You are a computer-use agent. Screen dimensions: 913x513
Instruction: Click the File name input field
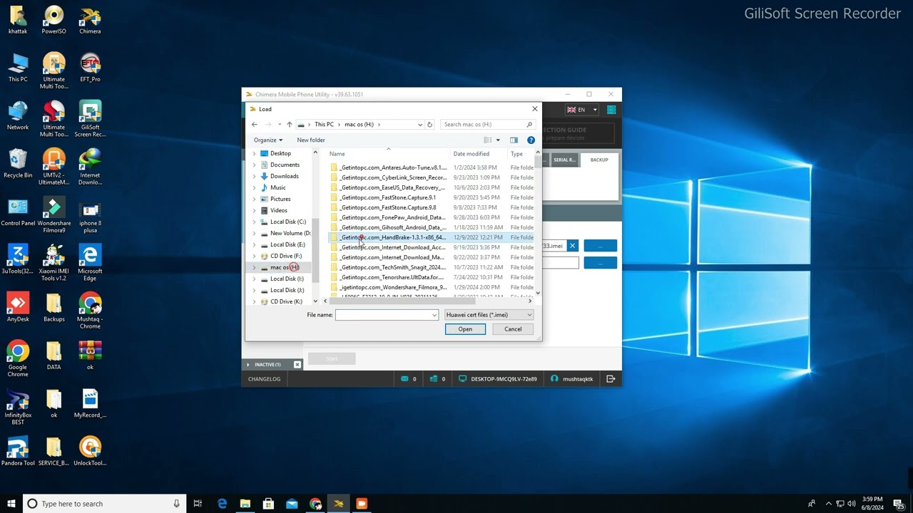point(383,315)
